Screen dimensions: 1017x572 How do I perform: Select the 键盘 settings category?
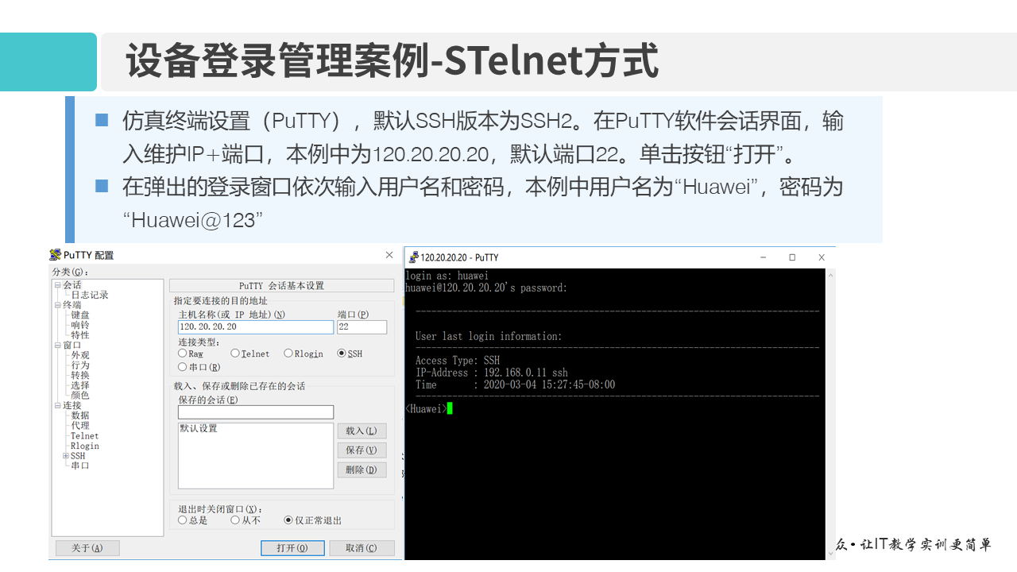(79, 315)
